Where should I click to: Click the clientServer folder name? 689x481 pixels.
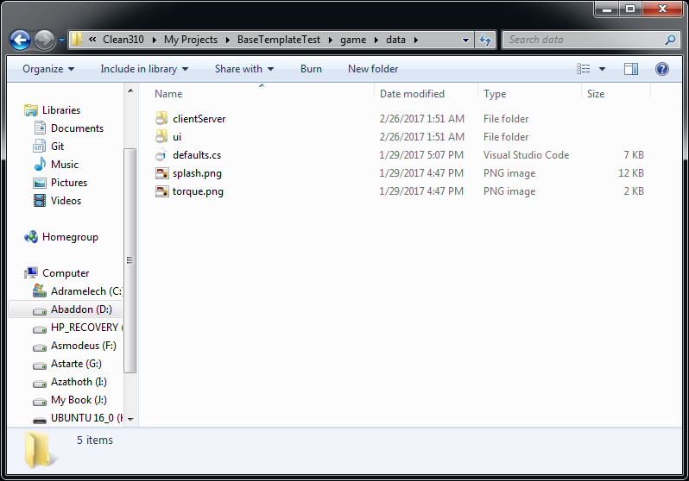(x=199, y=119)
